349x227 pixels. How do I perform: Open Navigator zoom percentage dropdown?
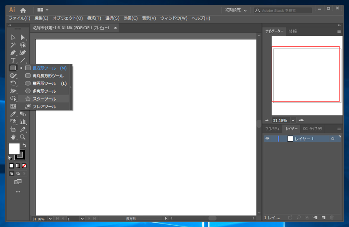tap(293, 120)
